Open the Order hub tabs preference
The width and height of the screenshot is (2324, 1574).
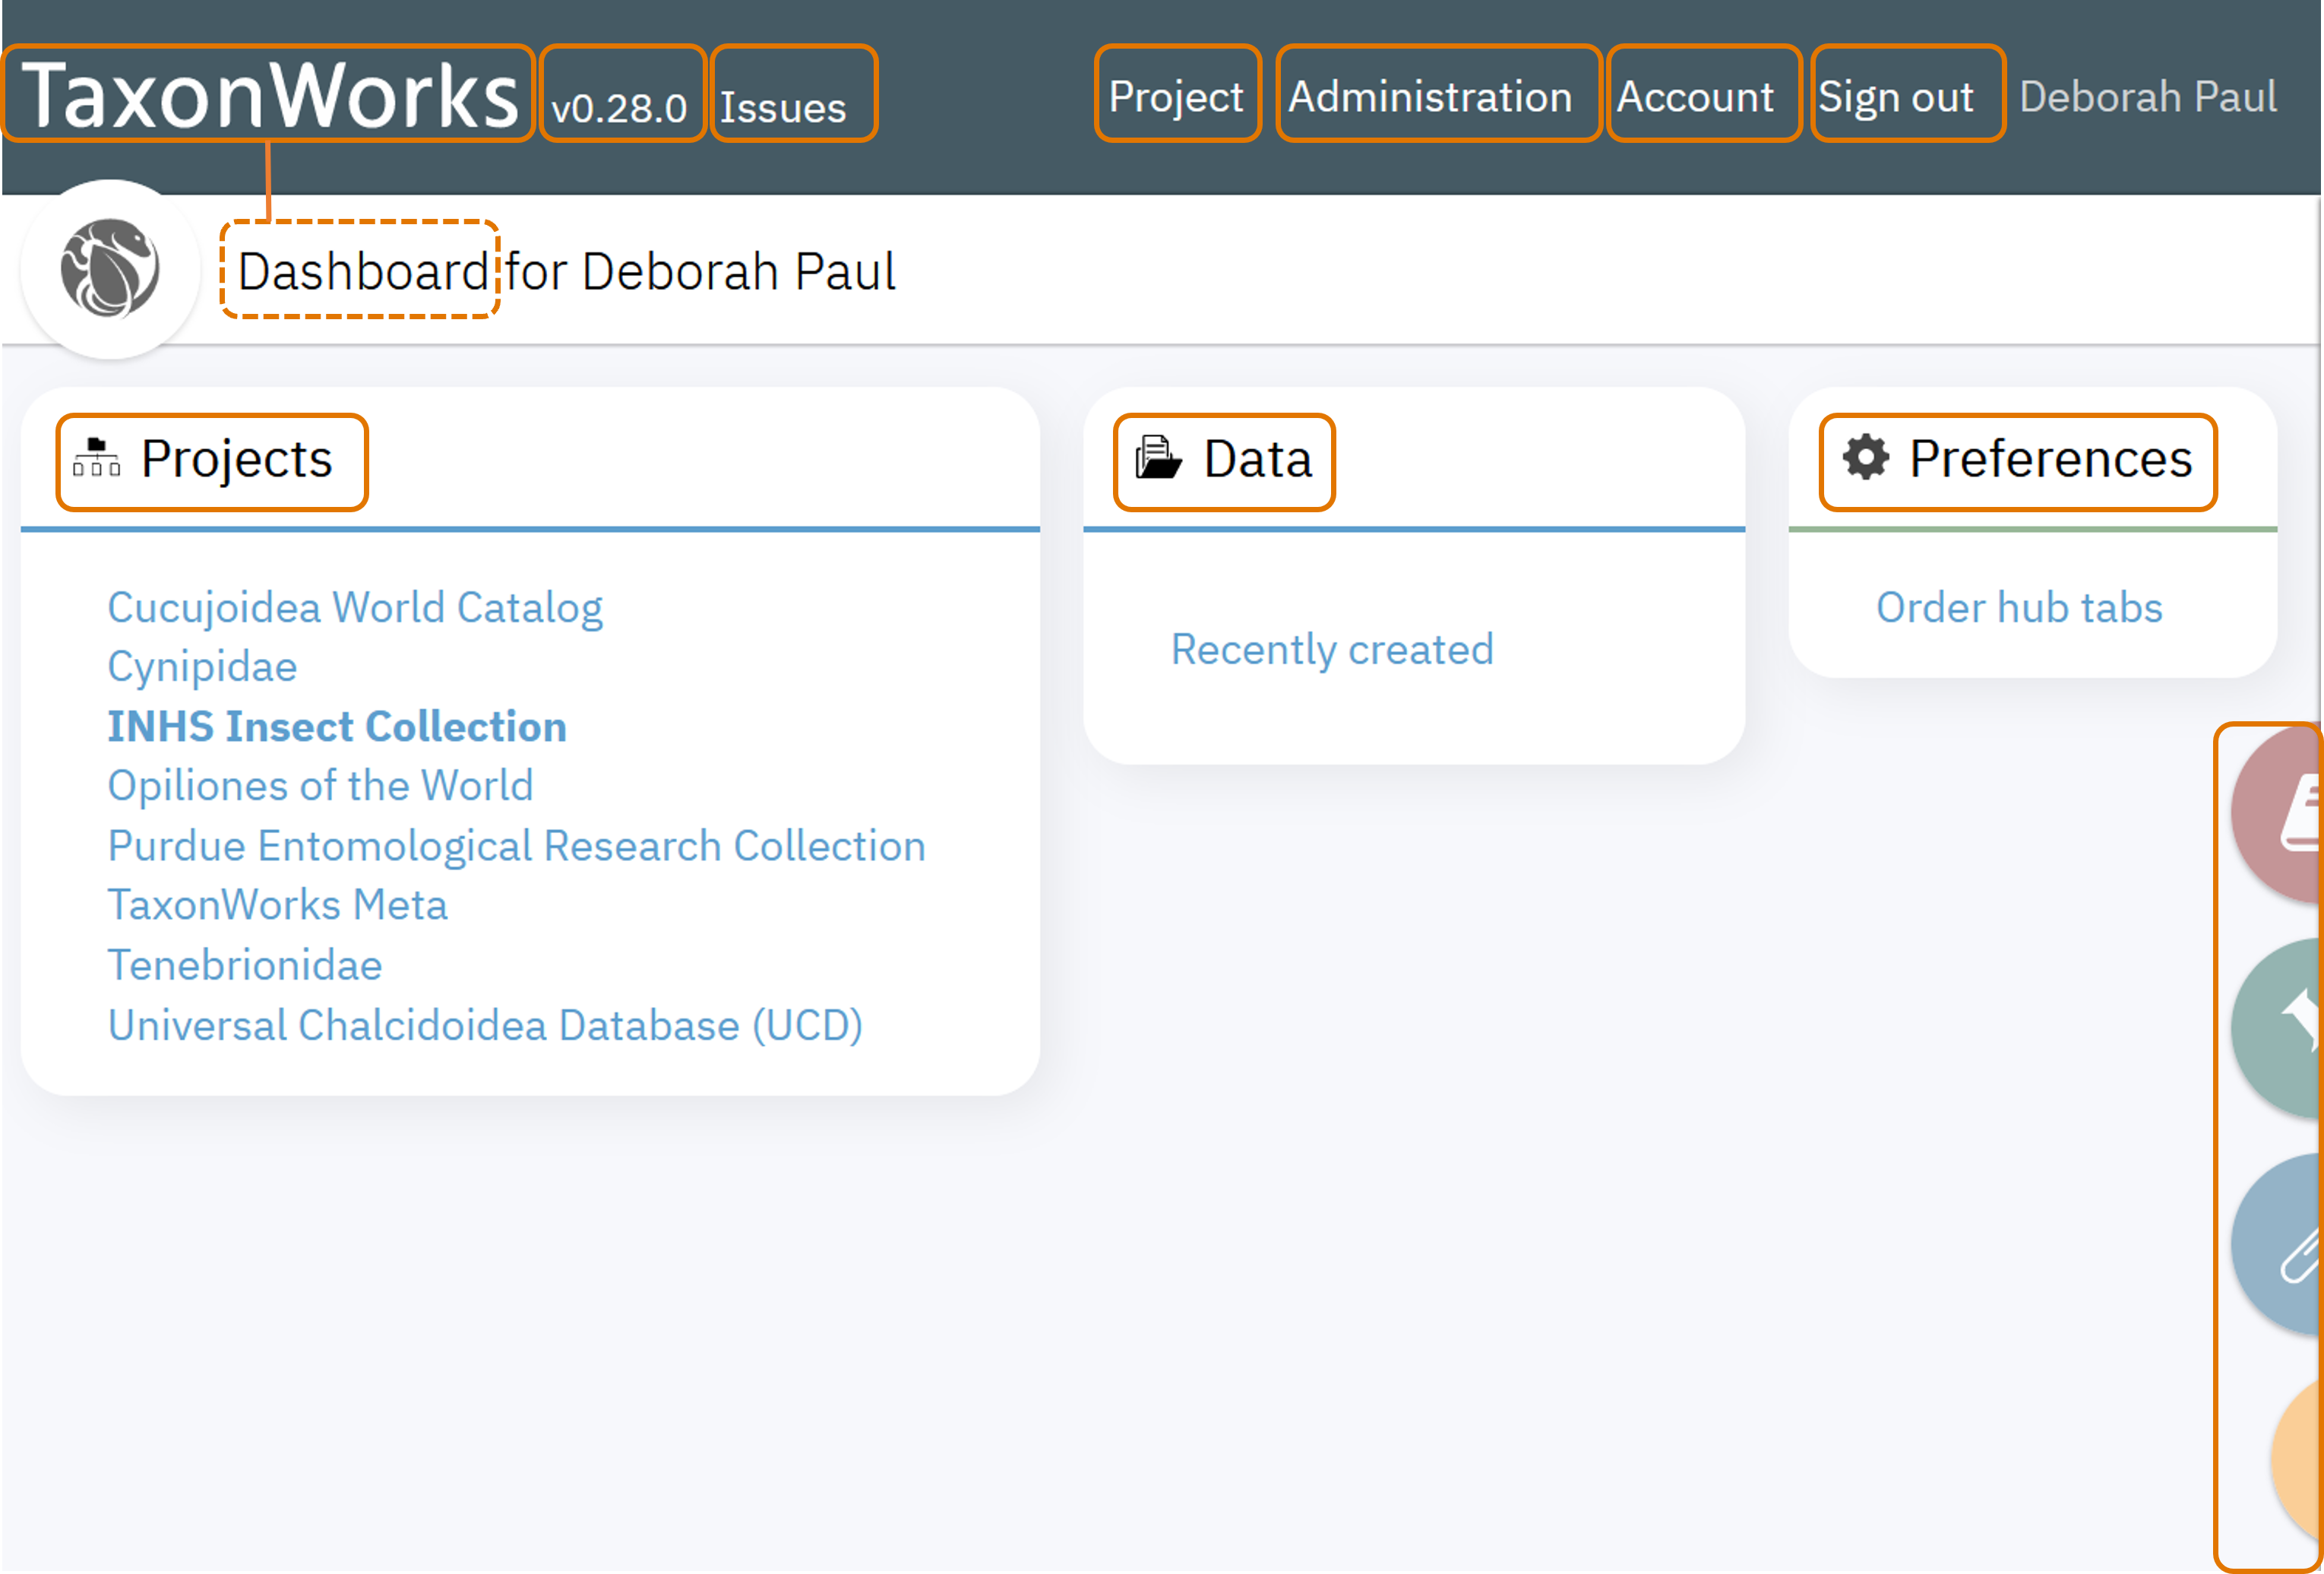[2019, 607]
